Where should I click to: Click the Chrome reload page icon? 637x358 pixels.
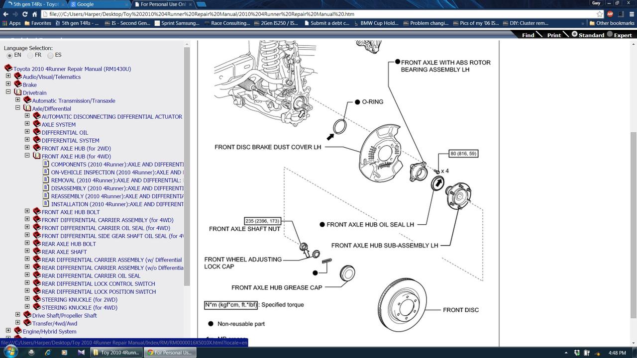click(25, 14)
